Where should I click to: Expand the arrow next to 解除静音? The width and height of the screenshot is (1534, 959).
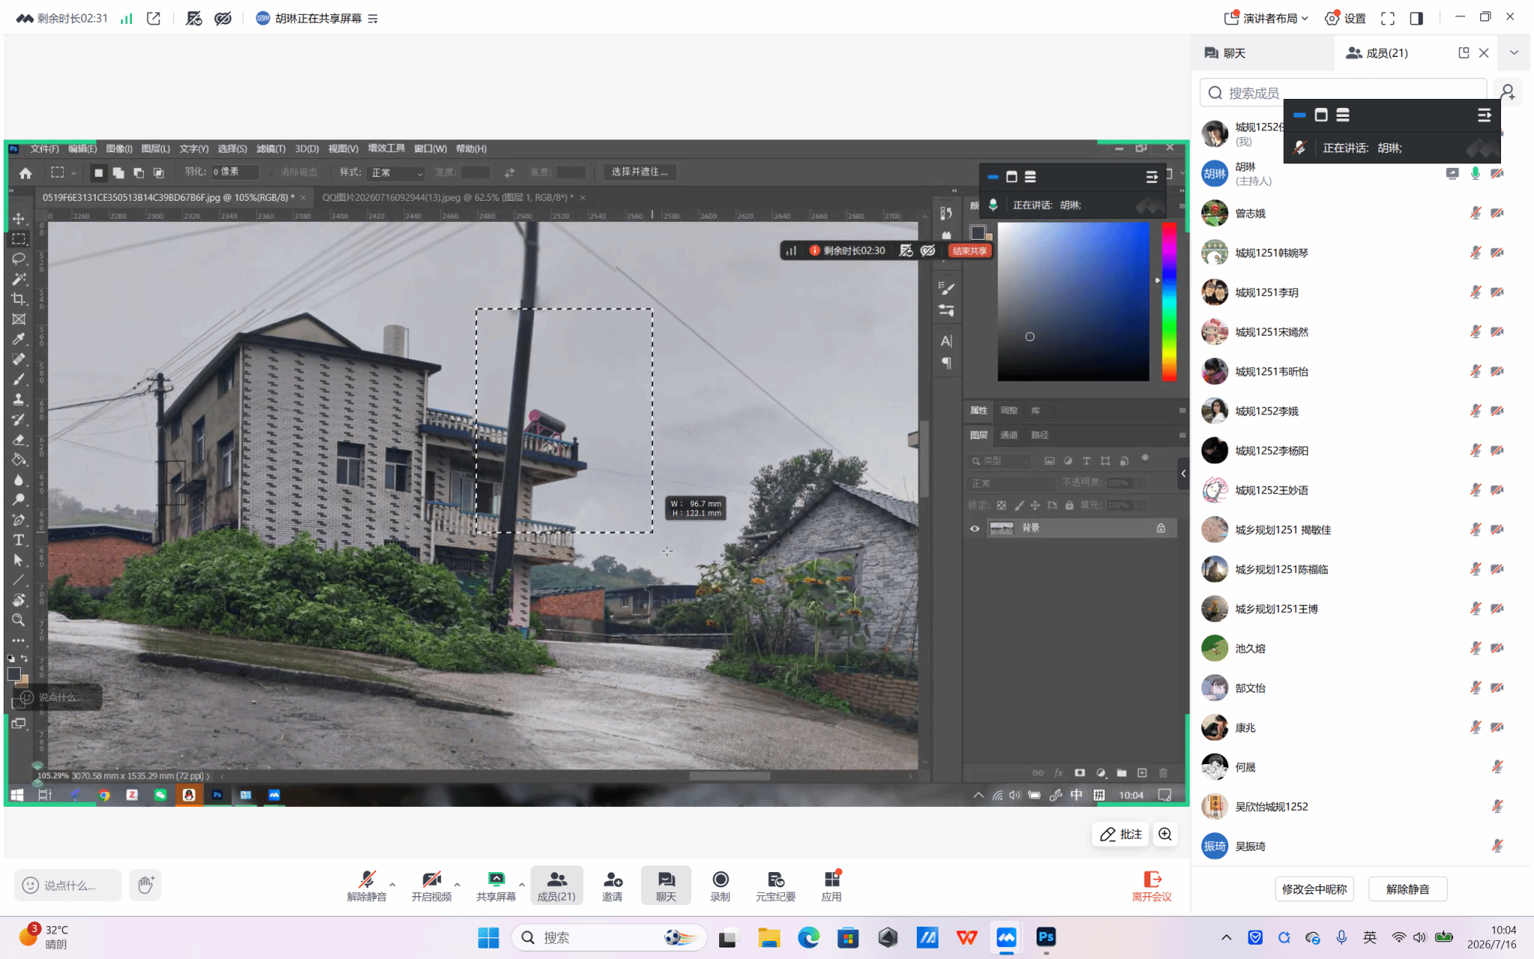point(392,885)
